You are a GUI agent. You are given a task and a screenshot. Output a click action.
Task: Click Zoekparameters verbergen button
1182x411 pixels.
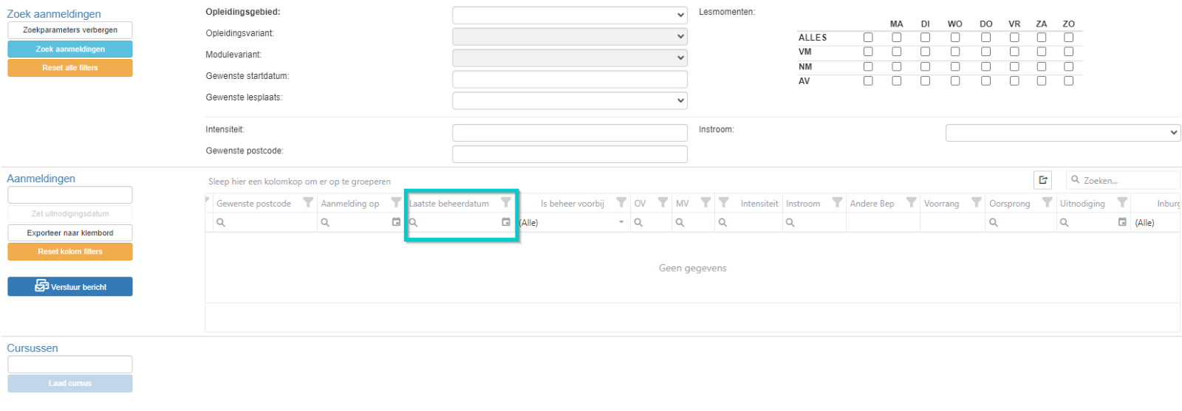[x=70, y=30]
